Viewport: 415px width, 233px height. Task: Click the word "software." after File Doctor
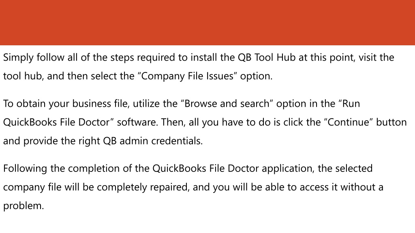[x=138, y=122]
